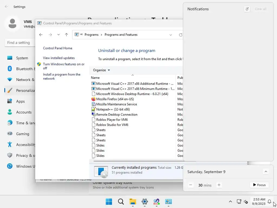Open Settings gear icon on taskbar
This screenshot has height=208, width=277.
tap(145, 201)
